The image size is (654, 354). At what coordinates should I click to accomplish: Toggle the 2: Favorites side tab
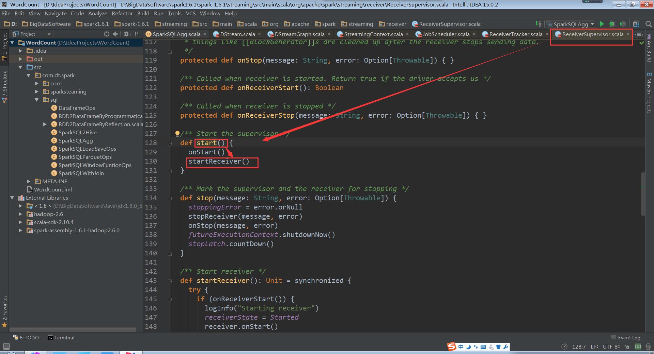coord(4,311)
